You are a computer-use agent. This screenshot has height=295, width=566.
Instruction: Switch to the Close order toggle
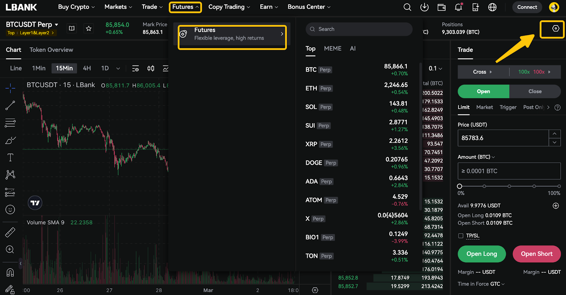click(535, 91)
